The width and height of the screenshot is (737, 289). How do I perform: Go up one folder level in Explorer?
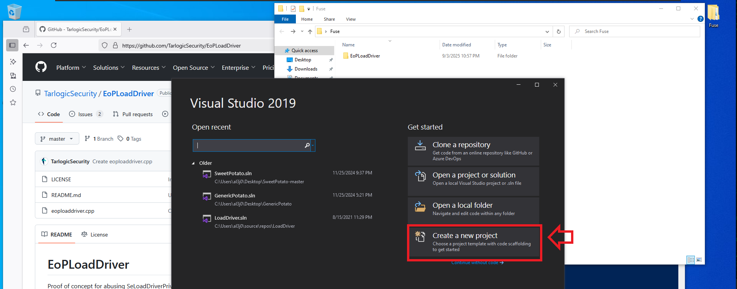point(310,31)
